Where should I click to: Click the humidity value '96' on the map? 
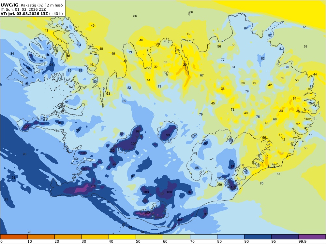pyautogui.click(x=60, y=123)
